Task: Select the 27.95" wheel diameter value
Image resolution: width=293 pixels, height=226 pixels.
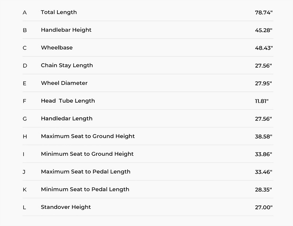Action: click(263, 83)
